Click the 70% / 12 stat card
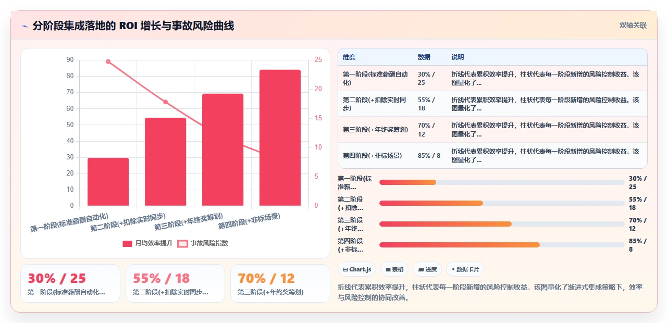This screenshot has height=323, width=668. (280, 283)
